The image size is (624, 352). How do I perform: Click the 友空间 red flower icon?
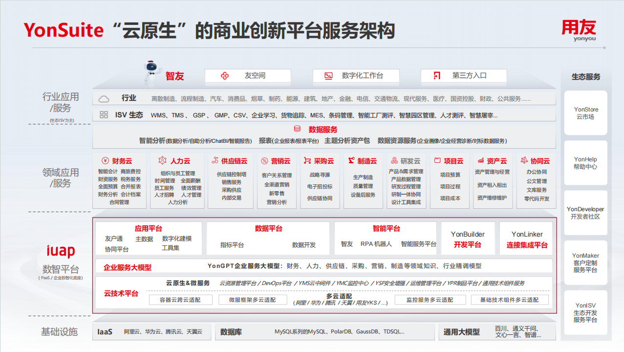coord(225,76)
